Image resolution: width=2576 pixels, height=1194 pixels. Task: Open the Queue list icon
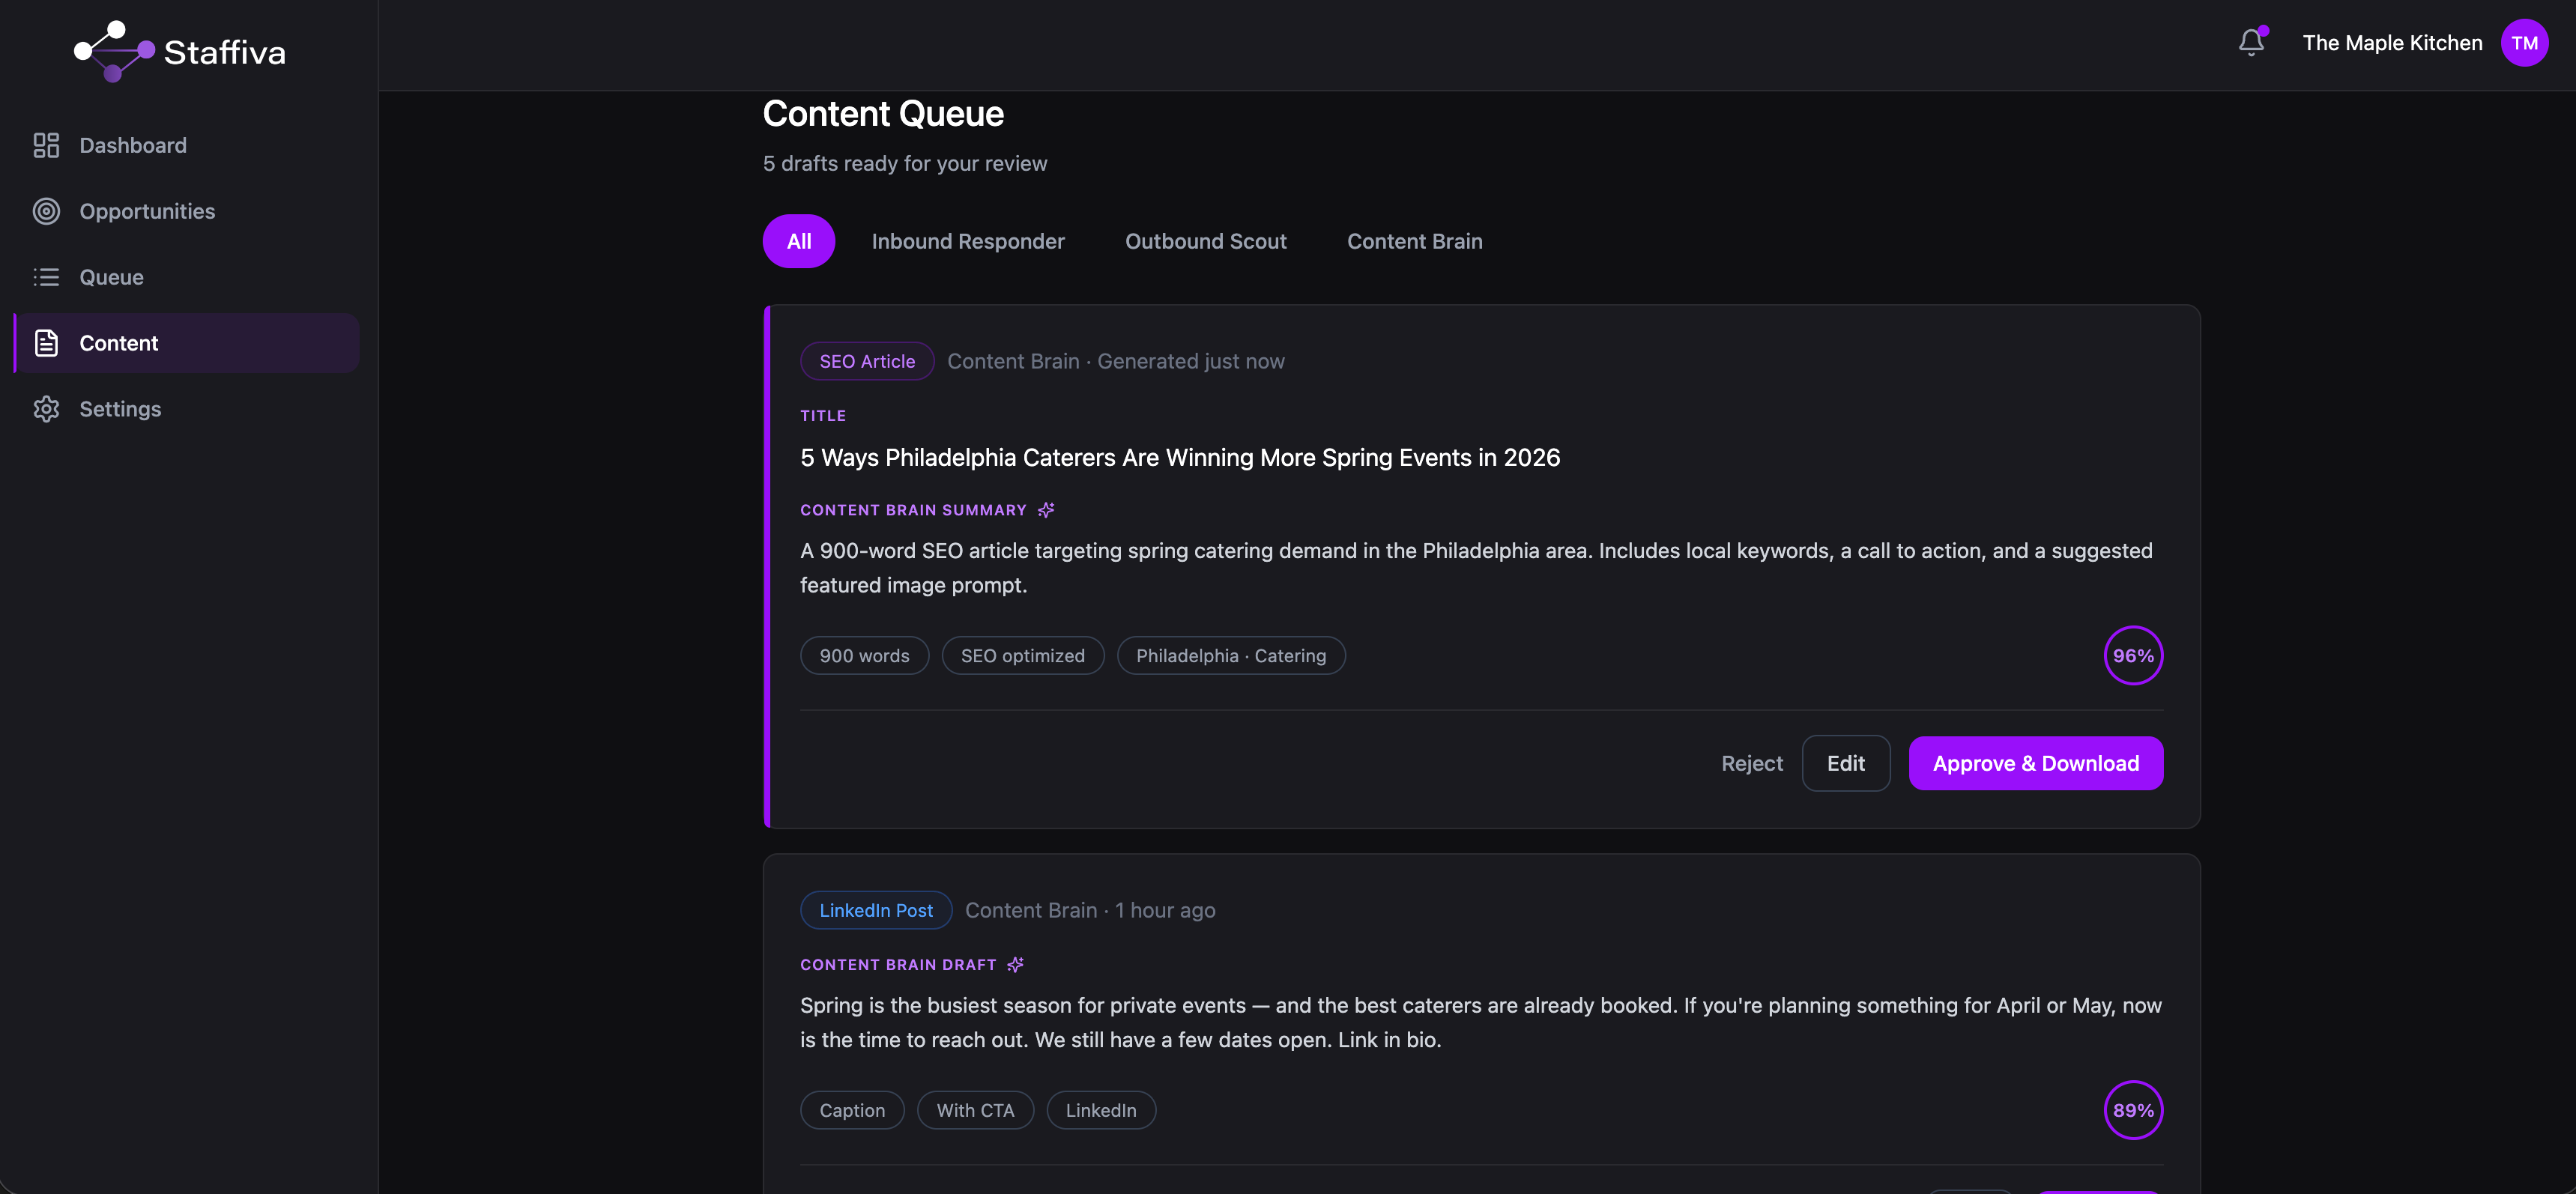pos(46,277)
